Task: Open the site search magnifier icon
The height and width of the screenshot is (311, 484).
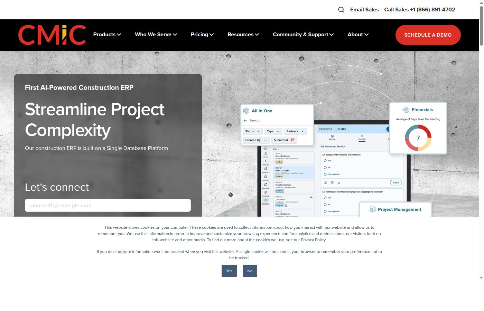Action: (x=341, y=10)
